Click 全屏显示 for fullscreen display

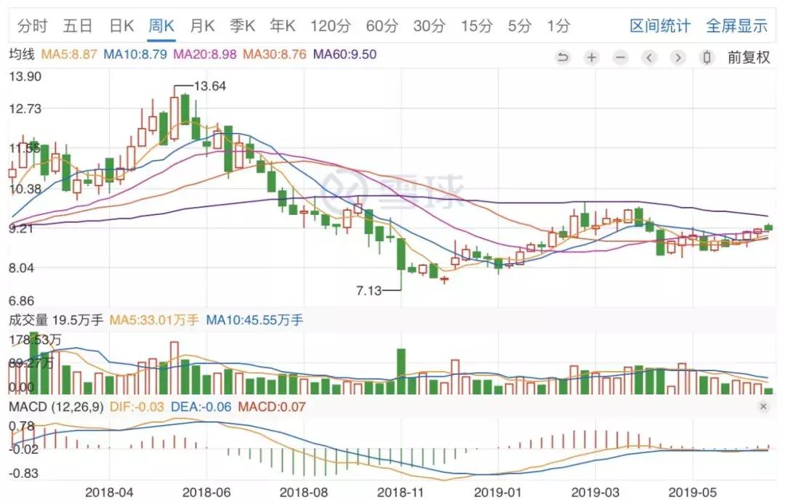pyautogui.click(x=736, y=25)
